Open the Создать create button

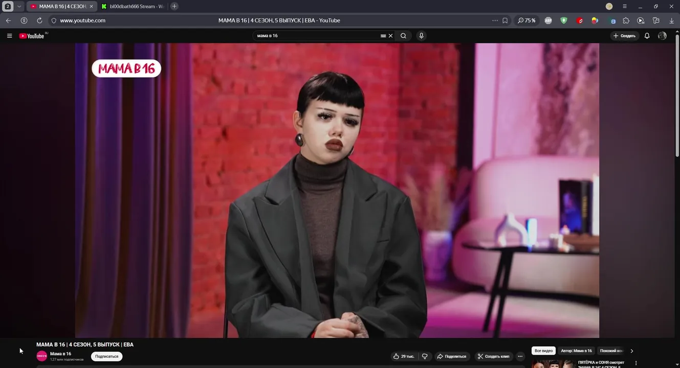point(624,36)
